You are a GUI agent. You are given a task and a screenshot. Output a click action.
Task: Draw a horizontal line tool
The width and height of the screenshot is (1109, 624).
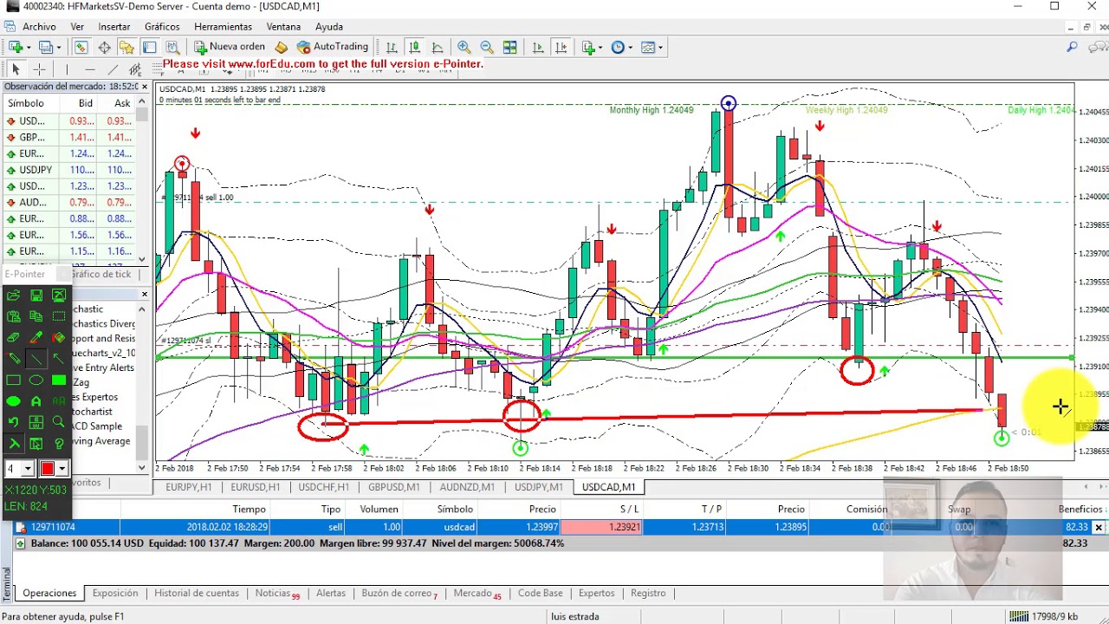[90, 69]
